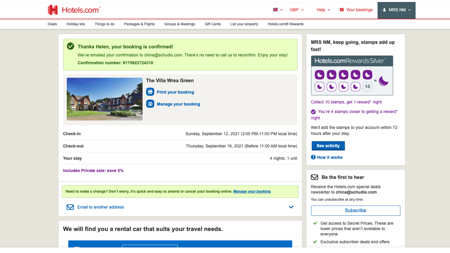Click The Villa Wrea Green hotel photo

(x=105, y=99)
